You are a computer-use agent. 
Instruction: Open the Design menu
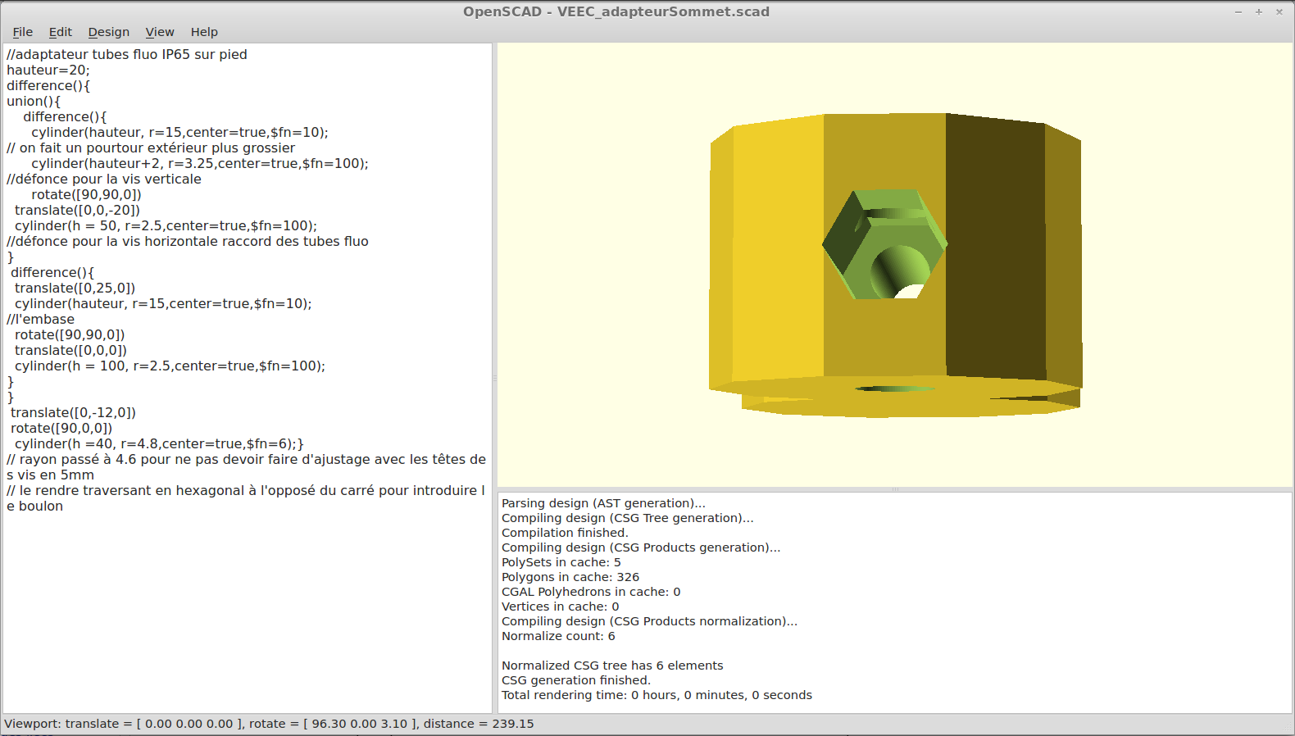tap(108, 32)
